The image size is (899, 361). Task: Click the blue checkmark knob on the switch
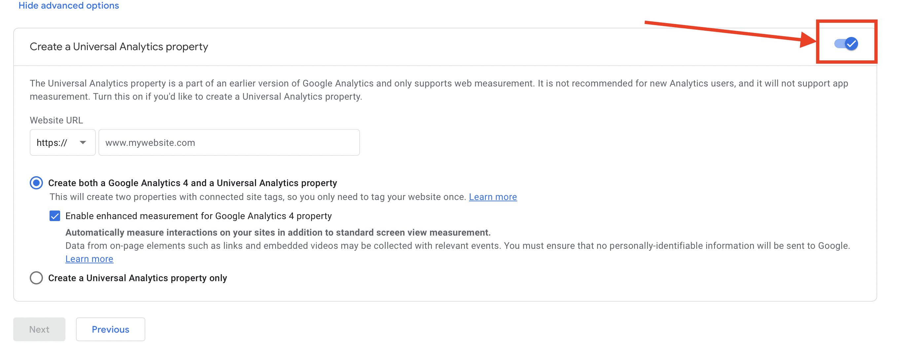pos(851,44)
